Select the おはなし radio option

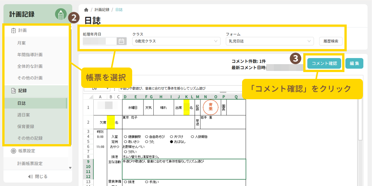(x=171, y=141)
